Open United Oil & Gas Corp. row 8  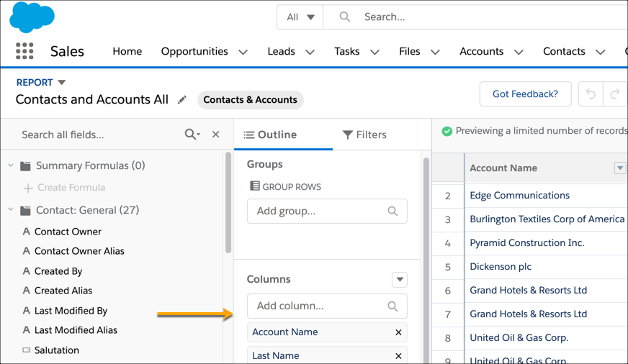point(519,338)
